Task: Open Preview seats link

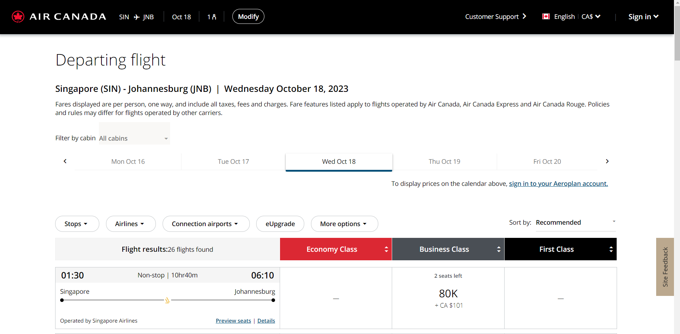Action: 233,321
